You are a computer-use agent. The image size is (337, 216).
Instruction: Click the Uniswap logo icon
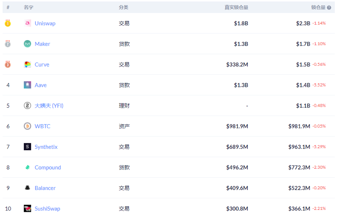(x=27, y=23)
